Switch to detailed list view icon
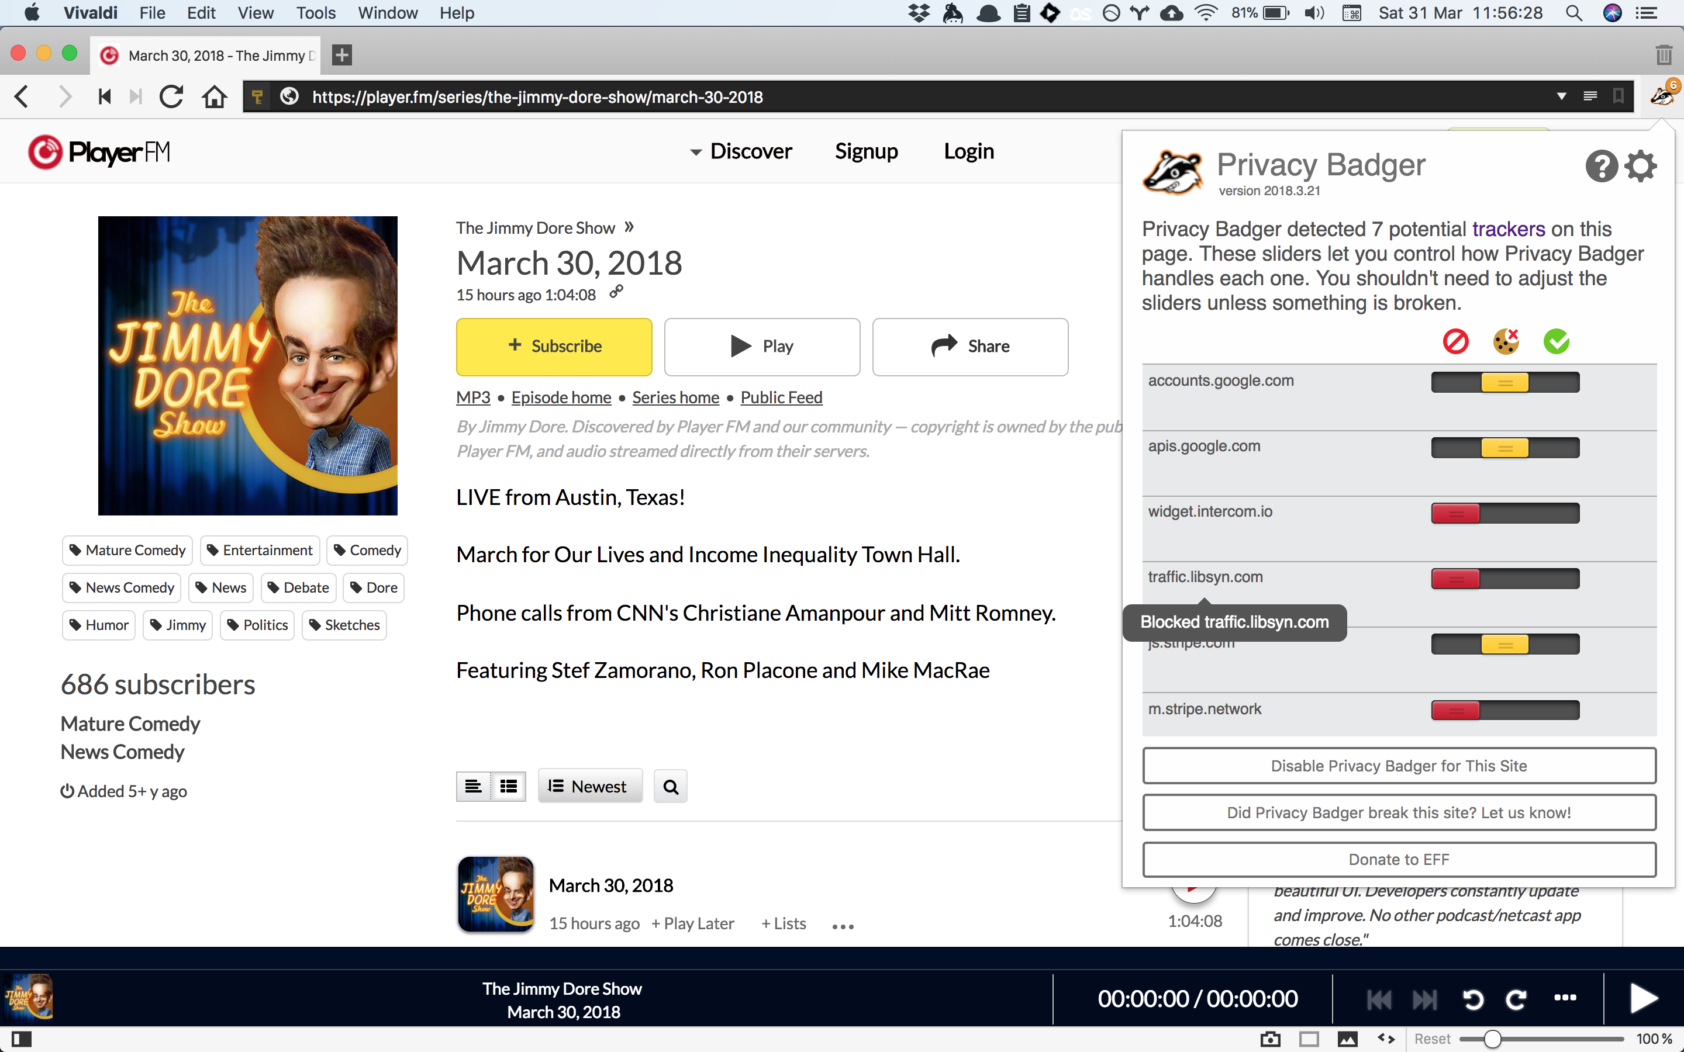 (x=509, y=786)
